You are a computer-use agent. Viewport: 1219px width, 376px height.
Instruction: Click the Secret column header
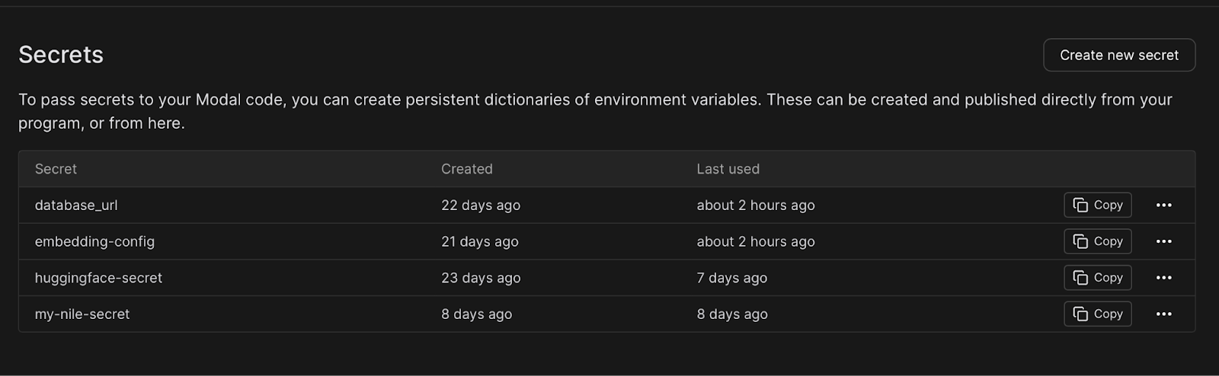[56, 169]
